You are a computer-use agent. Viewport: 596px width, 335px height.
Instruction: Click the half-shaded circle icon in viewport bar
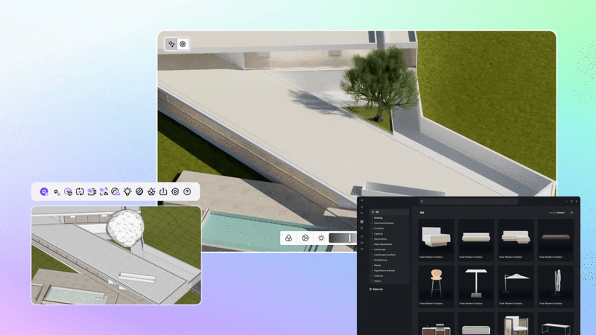tap(305, 238)
